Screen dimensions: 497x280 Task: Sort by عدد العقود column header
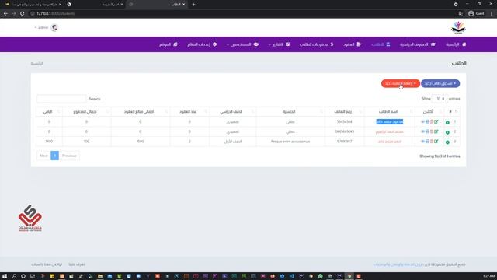tap(189, 112)
